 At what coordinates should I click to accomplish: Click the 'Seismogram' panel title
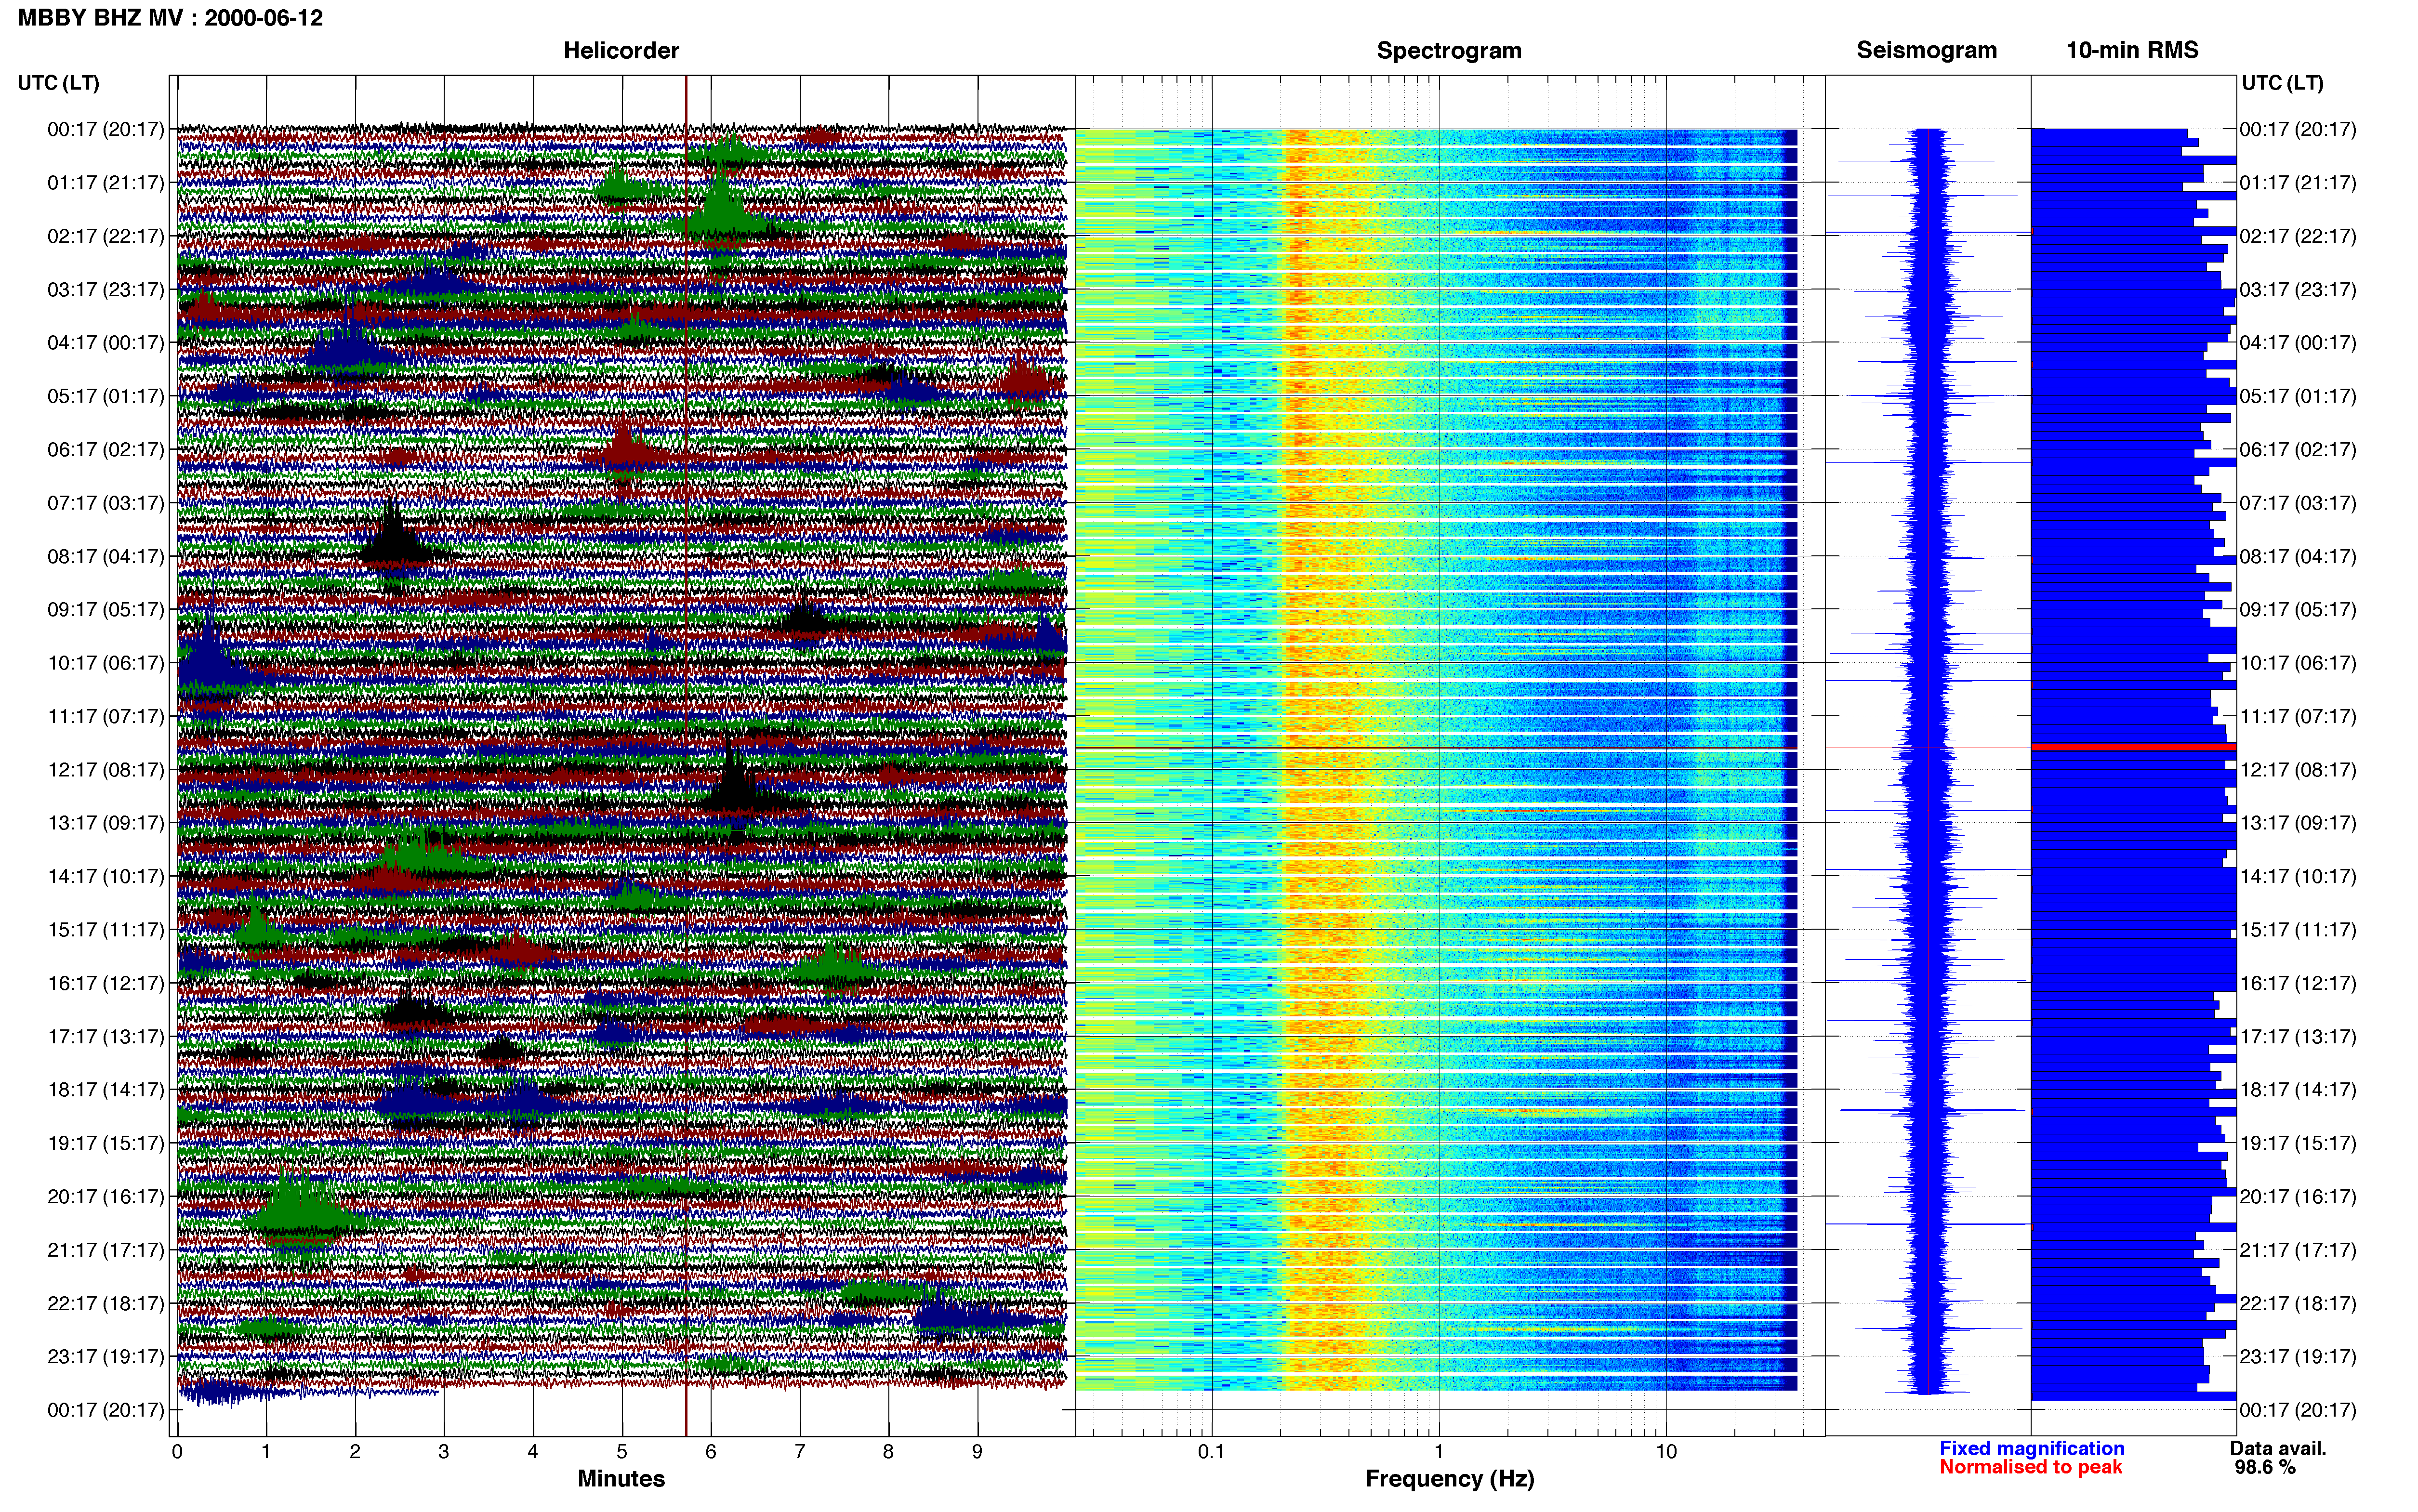[x=1927, y=50]
